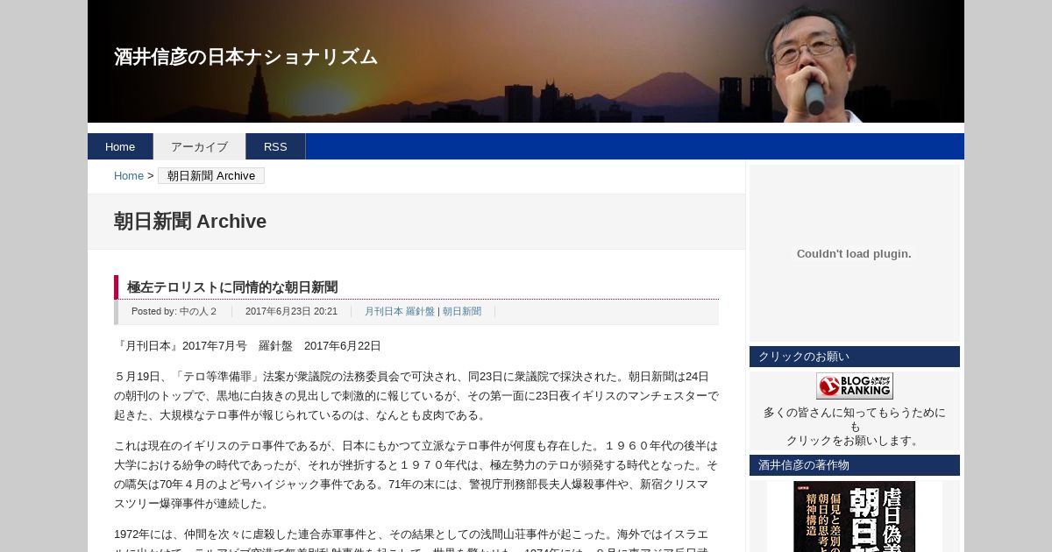
Task: Open article 極左テロリストに同情的な朝日新聞
Action: pyautogui.click(x=232, y=287)
